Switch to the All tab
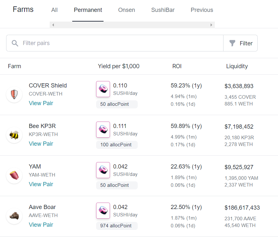 (55, 10)
